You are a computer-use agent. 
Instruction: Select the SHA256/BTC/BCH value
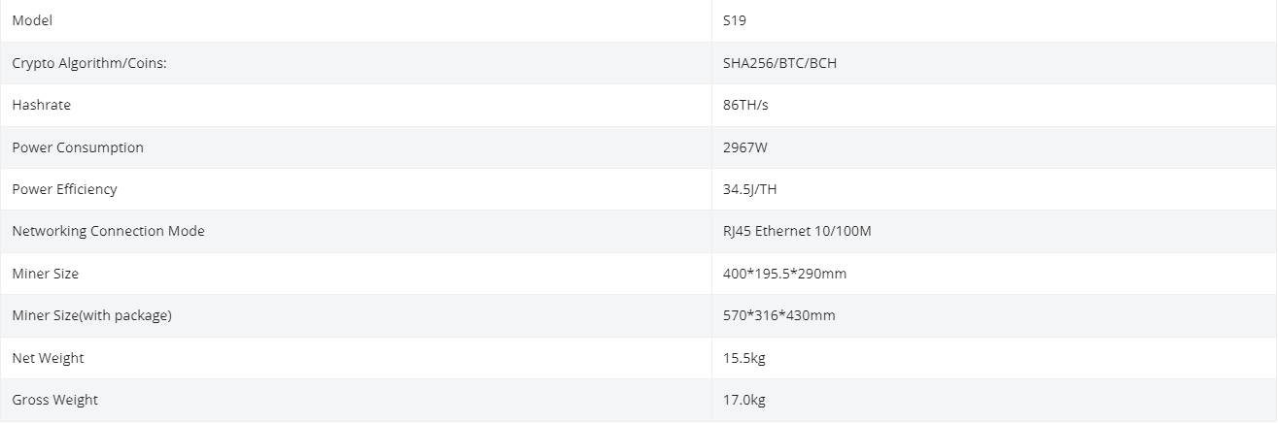[779, 63]
